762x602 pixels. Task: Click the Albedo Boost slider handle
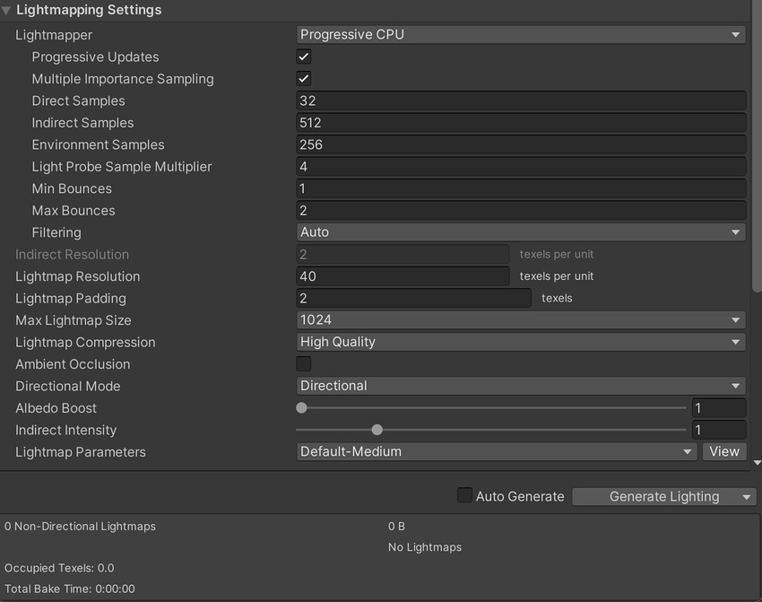(x=302, y=408)
